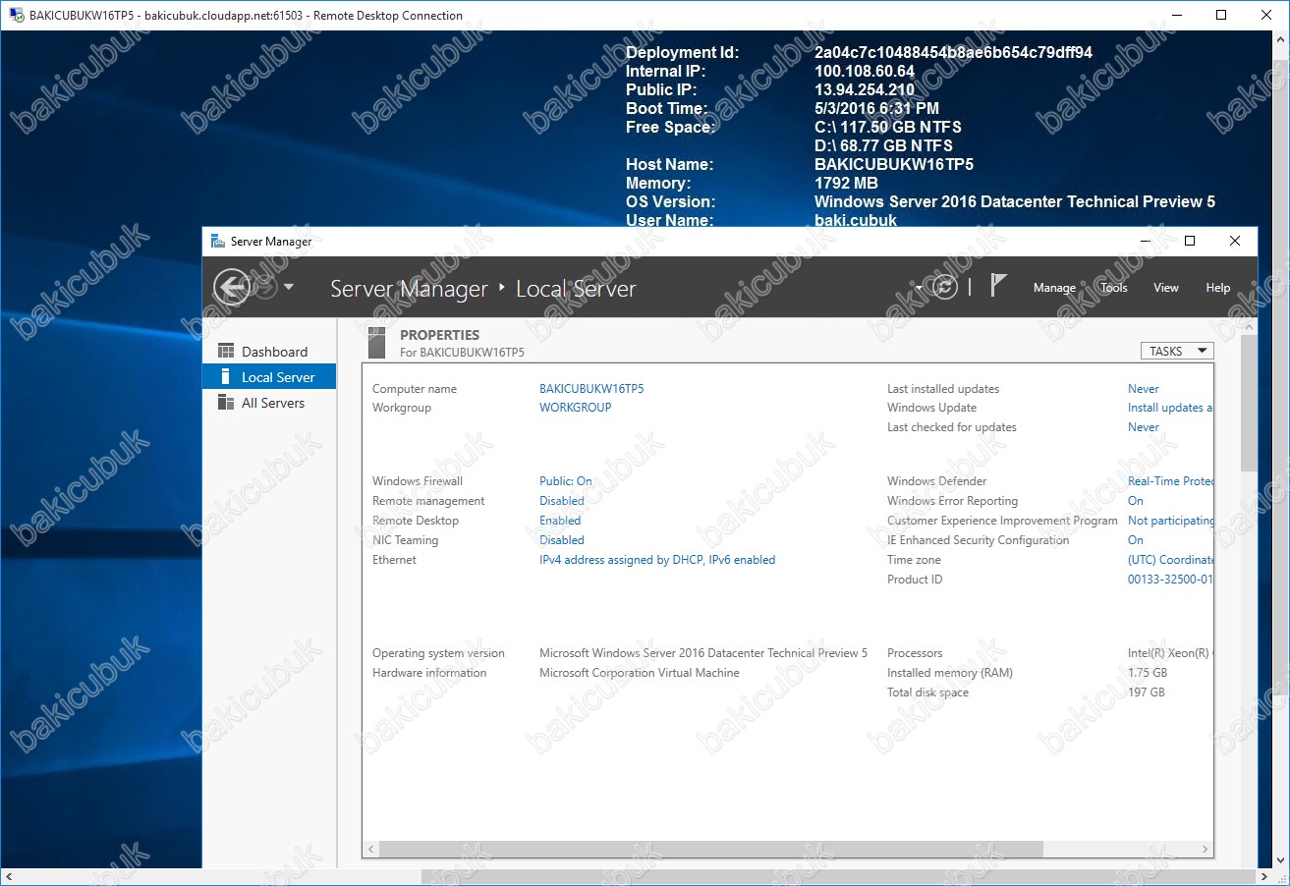The height and width of the screenshot is (886, 1290).
Task: Click IE Enhanced Security Configuration 'On' link
Action: 1136,540
